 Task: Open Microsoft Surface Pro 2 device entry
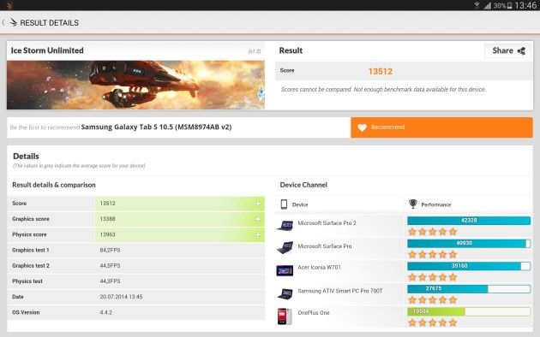click(327, 223)
